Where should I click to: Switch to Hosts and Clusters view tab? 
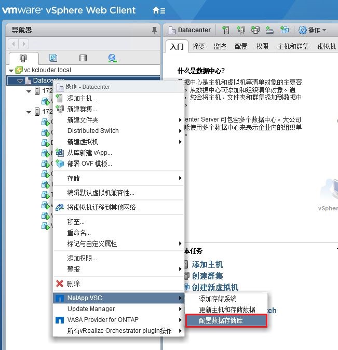pyautogui.click(x=23, y=58)
